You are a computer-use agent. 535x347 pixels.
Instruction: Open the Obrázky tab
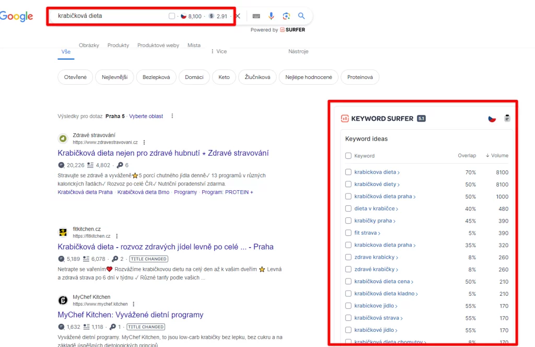(x=89, y=45)
